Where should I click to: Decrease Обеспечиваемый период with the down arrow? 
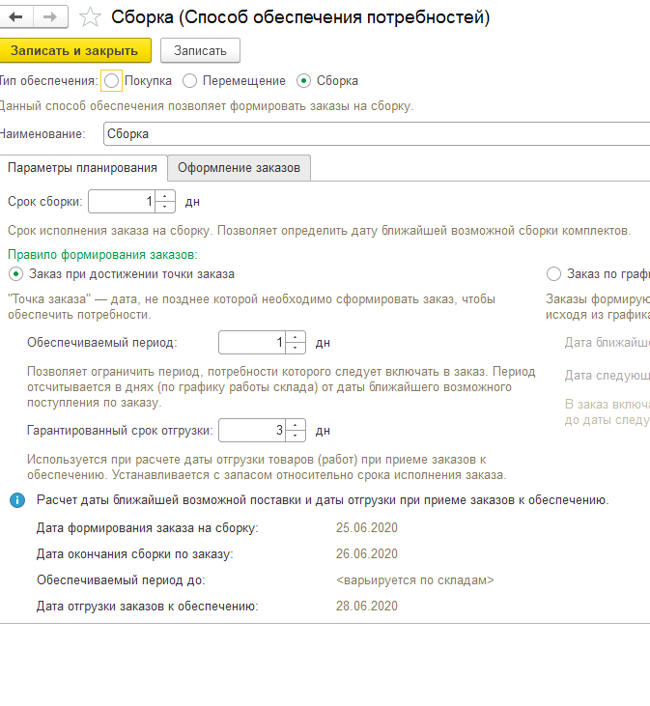296,348
